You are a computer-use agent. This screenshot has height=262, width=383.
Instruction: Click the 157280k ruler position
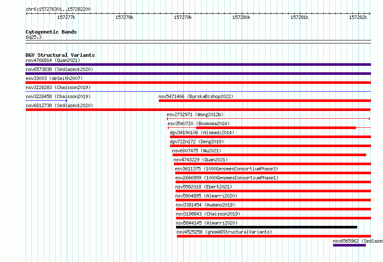241,17
